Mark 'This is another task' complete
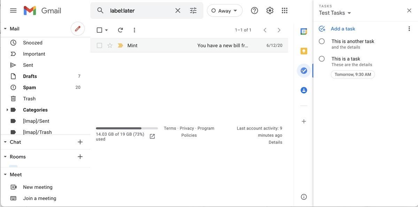418x207 pixels. [x=322, y=41]
